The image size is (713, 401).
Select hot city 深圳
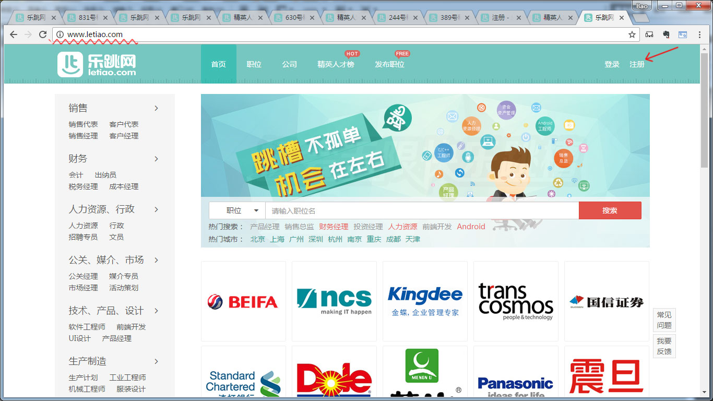coord(316,239)
